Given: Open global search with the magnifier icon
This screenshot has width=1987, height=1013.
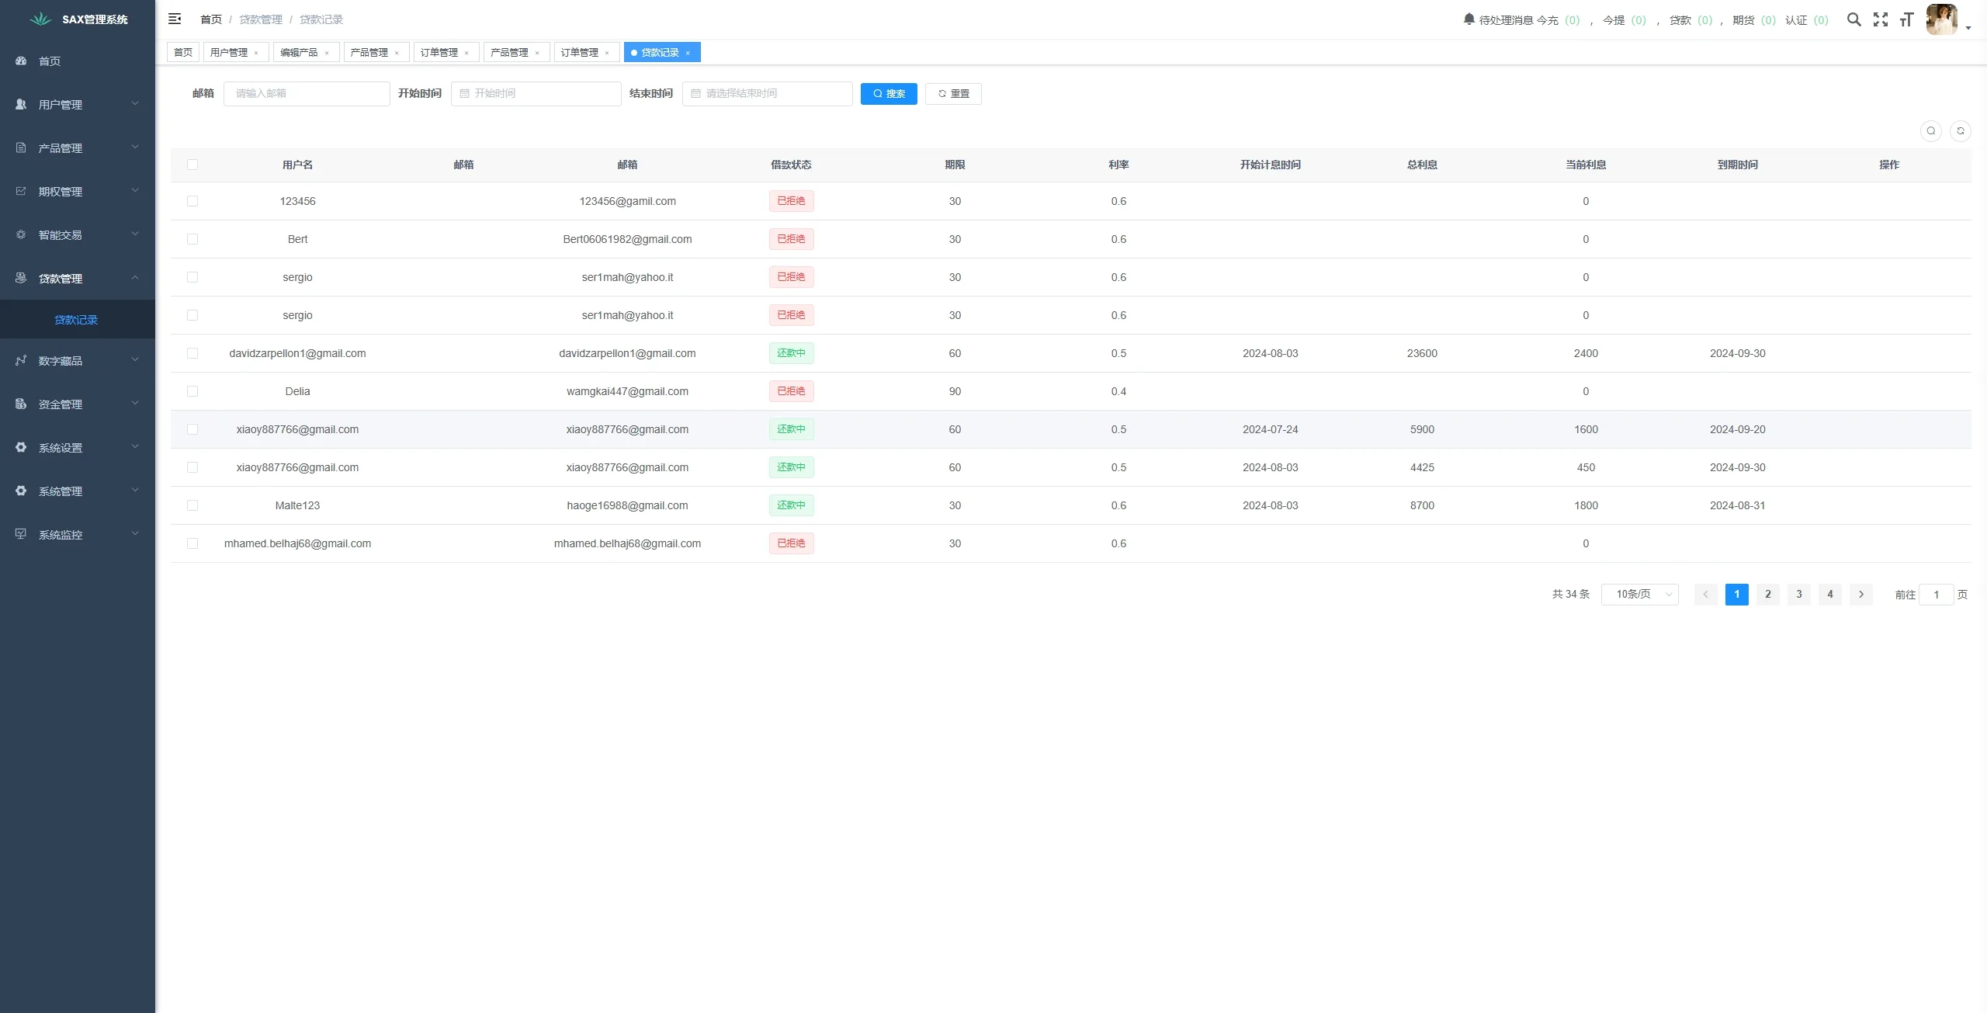Looking at the screenshot, I should coord(1854,19).
